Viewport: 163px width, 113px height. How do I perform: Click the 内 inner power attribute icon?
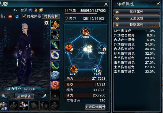click(x=102, y=47)
